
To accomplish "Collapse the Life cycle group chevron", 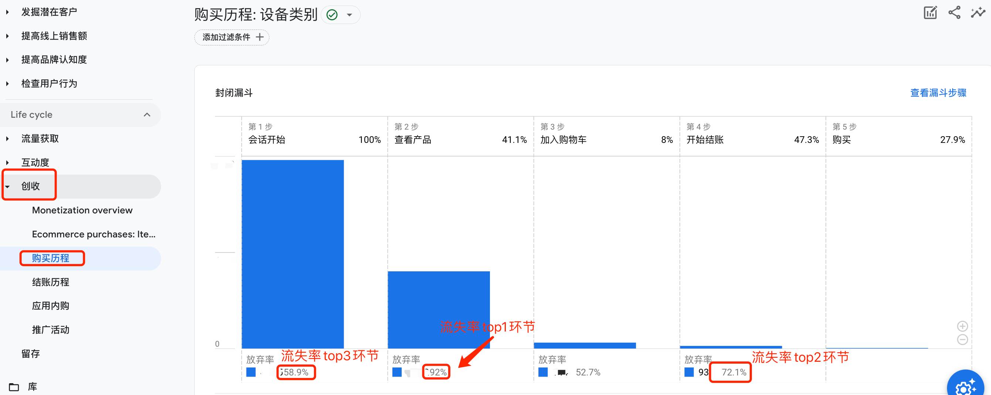I will [147, 115].
